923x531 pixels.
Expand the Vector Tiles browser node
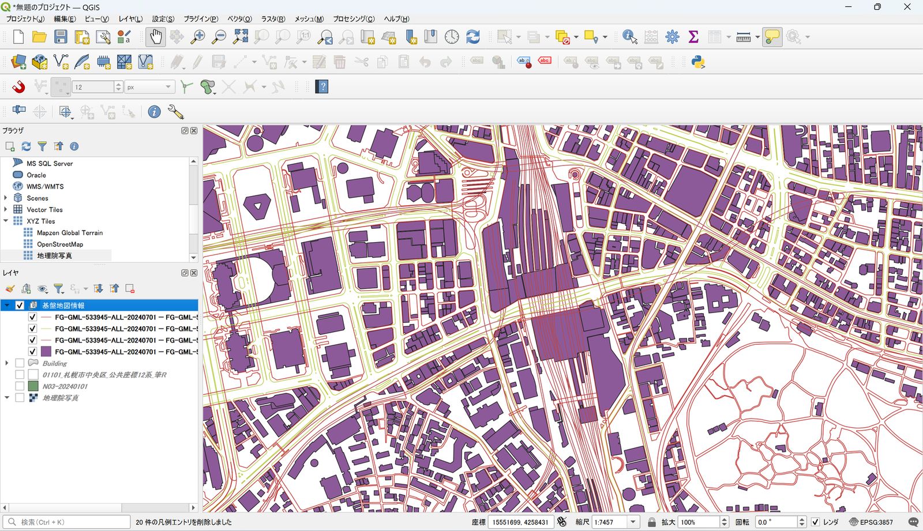point(6,209)
